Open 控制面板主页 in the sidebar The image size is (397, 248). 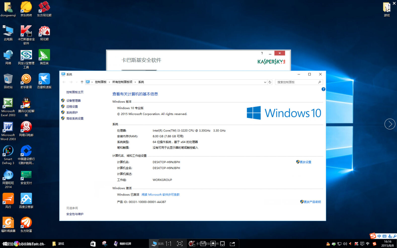[x=75, y=92]
